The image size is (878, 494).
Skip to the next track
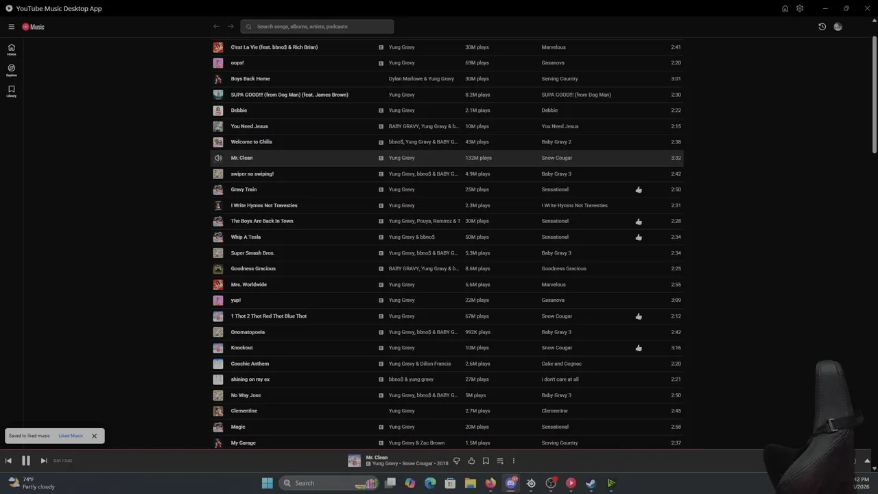click(44, 461)
